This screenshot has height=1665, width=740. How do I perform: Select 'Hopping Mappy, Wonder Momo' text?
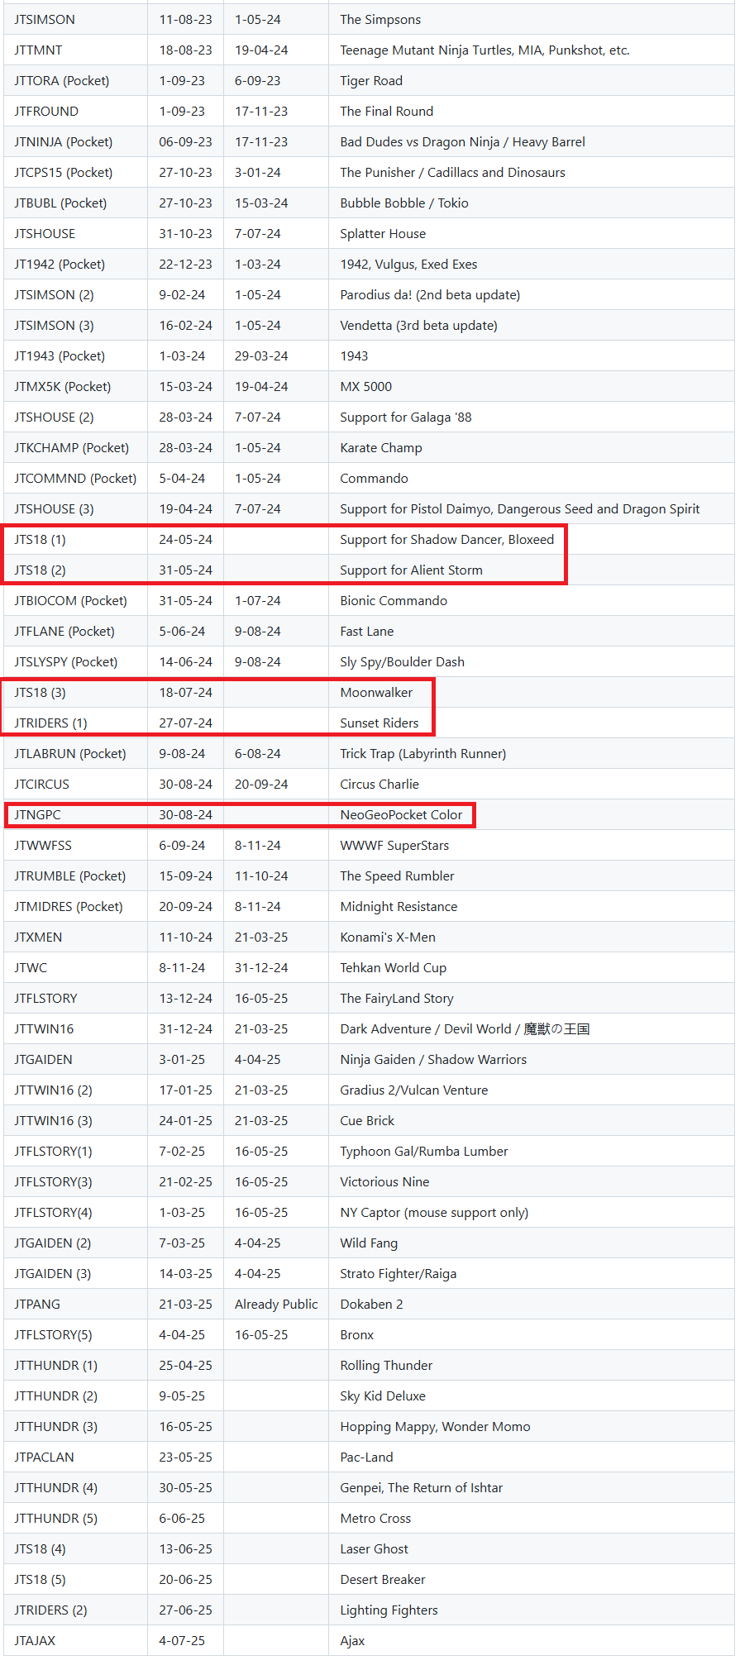(435, 1427)
